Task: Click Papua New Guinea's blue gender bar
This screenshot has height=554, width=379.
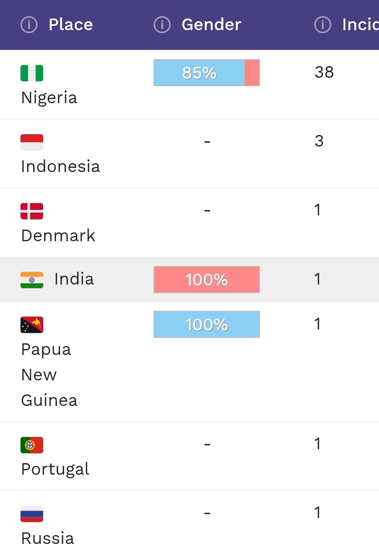Action: click(207, 324)
